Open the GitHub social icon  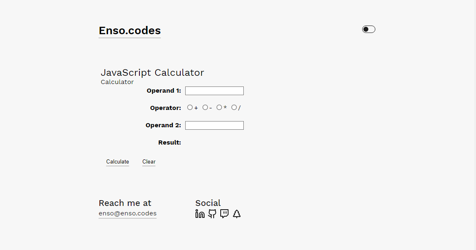coord(212,214)
